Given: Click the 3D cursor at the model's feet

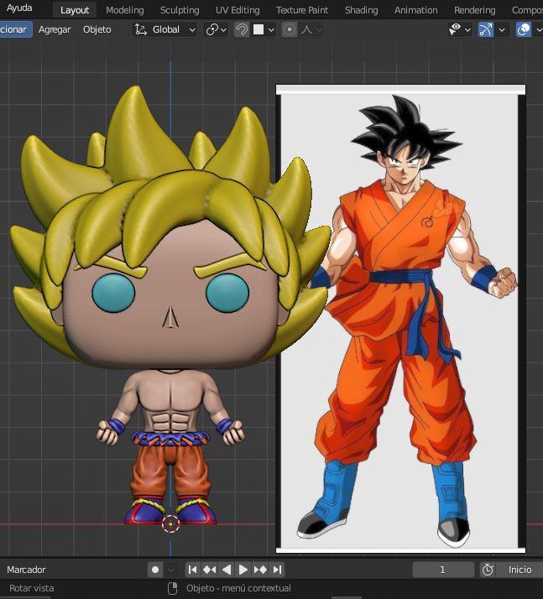Looking at the screenshot, I should click(x=170, y=523).
